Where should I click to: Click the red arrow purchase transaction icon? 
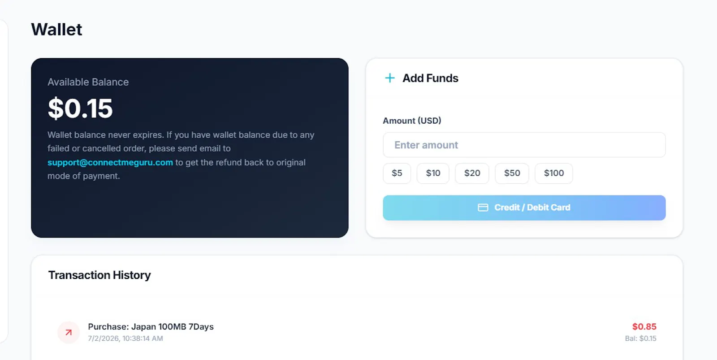69,333
